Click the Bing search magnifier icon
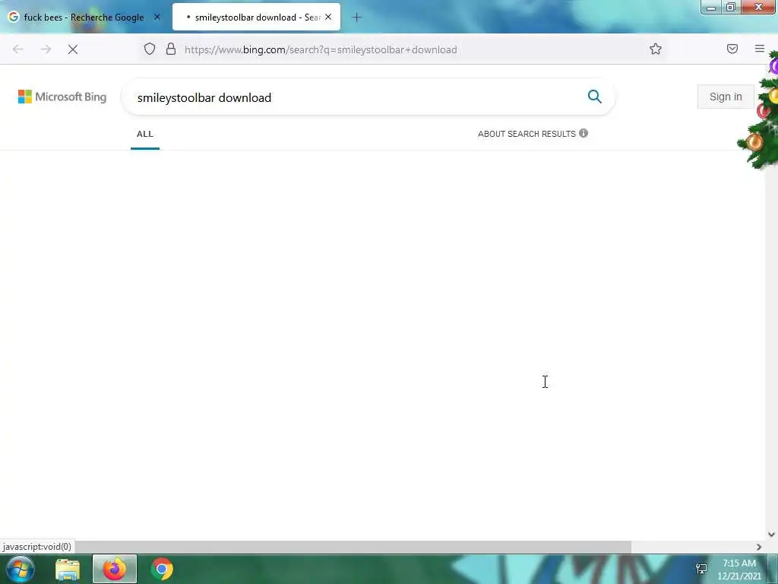The height and width of the screenshot is (584, 778). point(594,97)
